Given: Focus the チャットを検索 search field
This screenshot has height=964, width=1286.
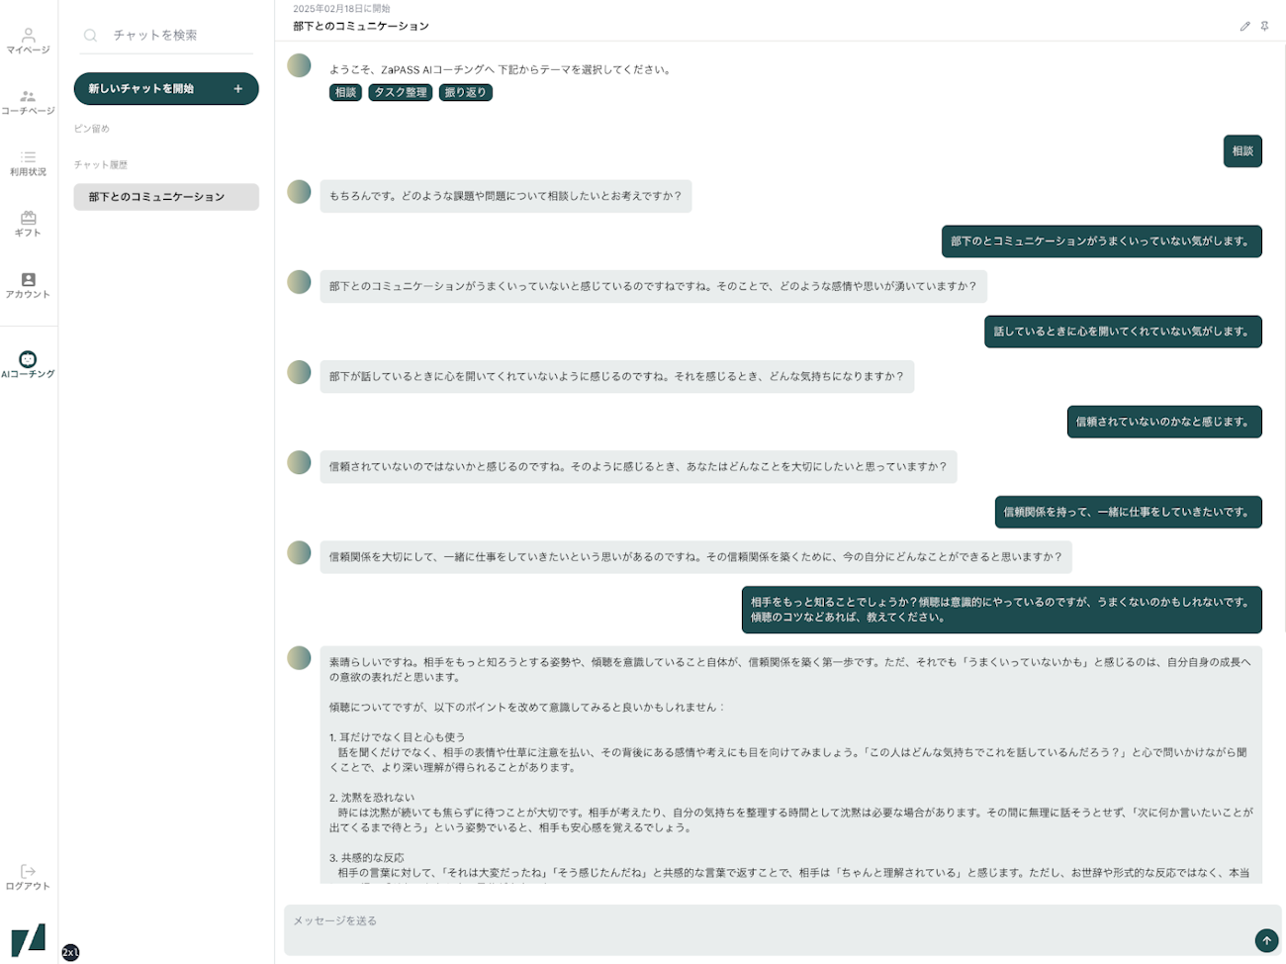Looking at the screenshot, I should click(166, 36).
